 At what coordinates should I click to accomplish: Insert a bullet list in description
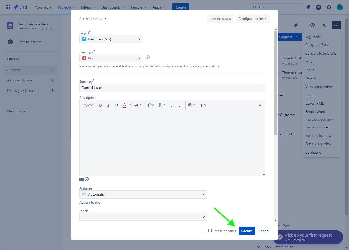[x=173, y=105]
